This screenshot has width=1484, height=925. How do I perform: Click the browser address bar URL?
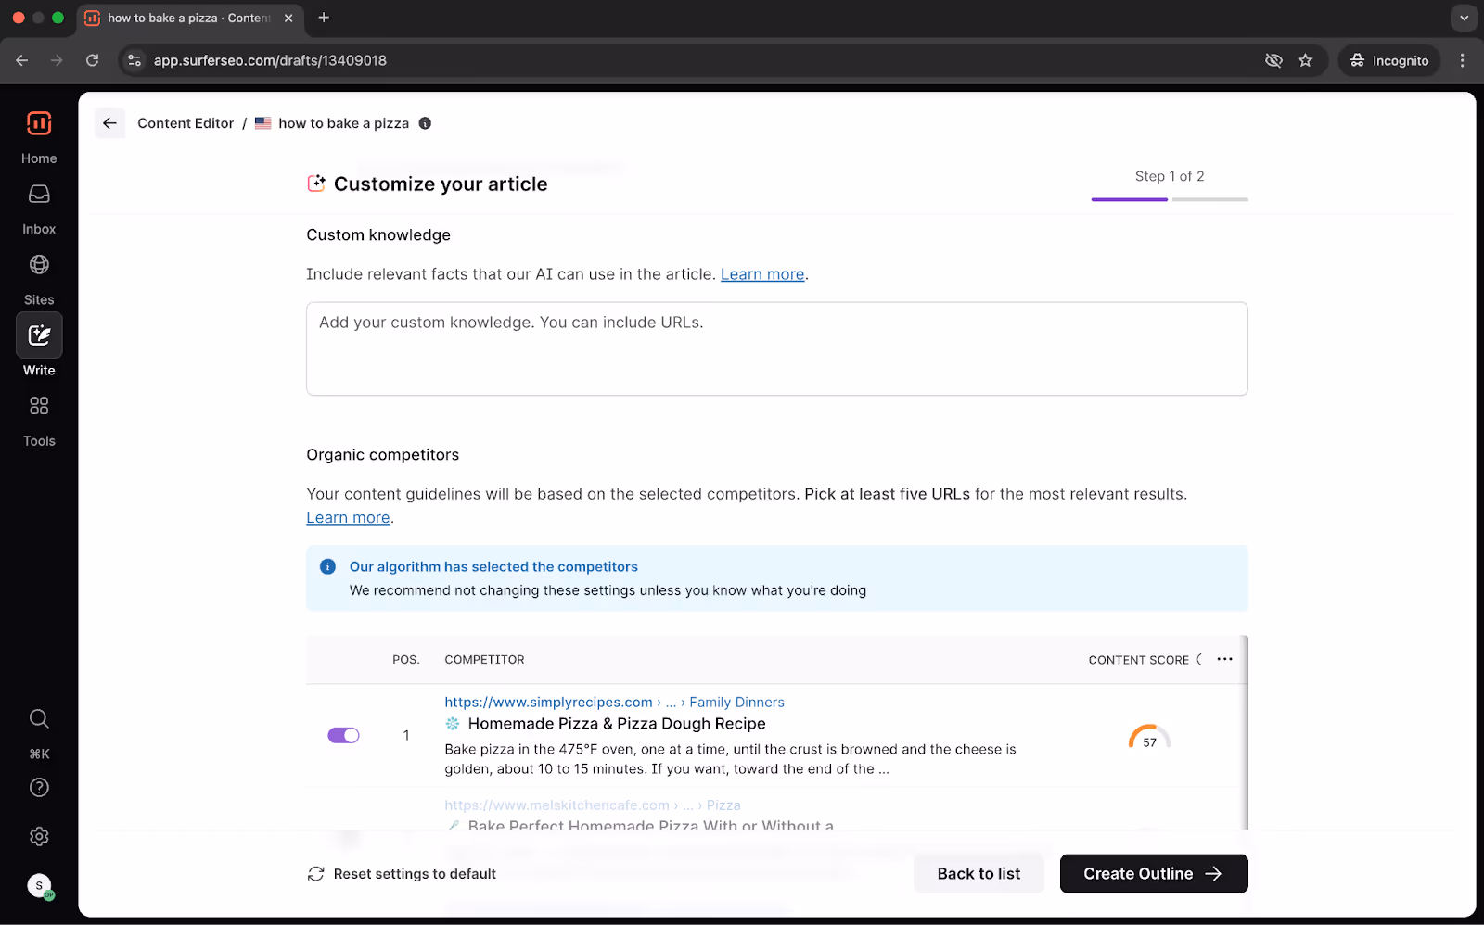point(270,60)
